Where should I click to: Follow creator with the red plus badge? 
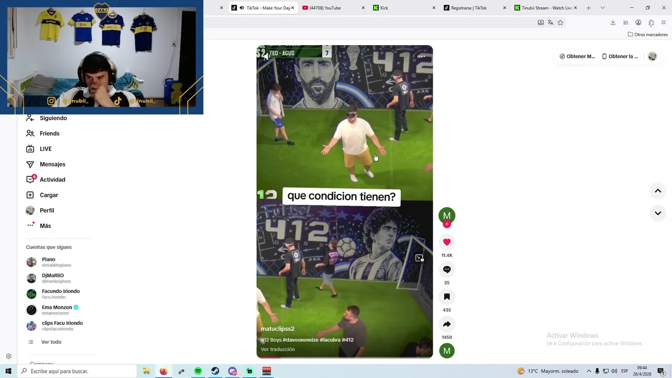(447, 224)
